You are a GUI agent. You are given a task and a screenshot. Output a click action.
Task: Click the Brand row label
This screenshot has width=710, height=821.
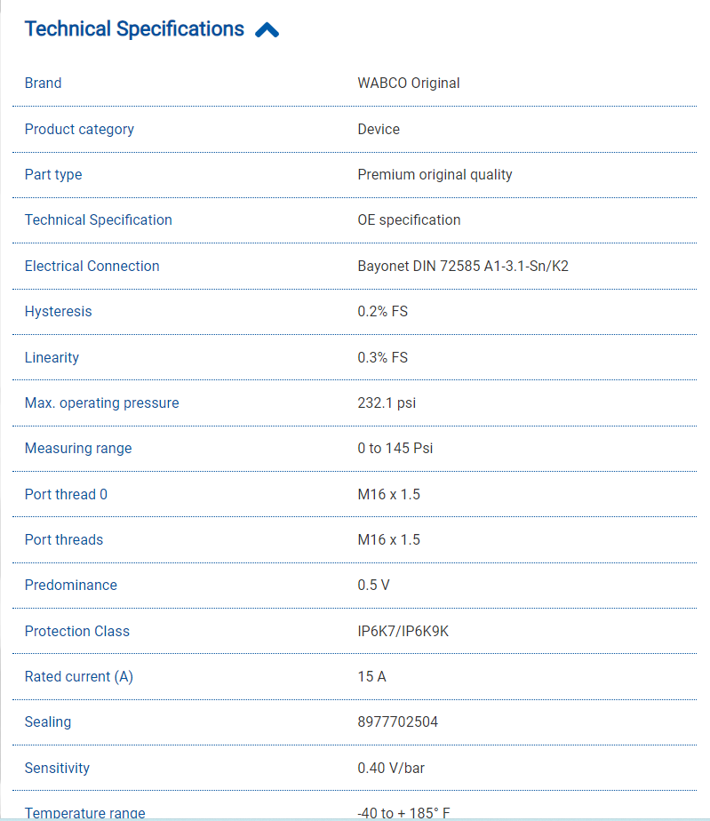pos(44,84)
